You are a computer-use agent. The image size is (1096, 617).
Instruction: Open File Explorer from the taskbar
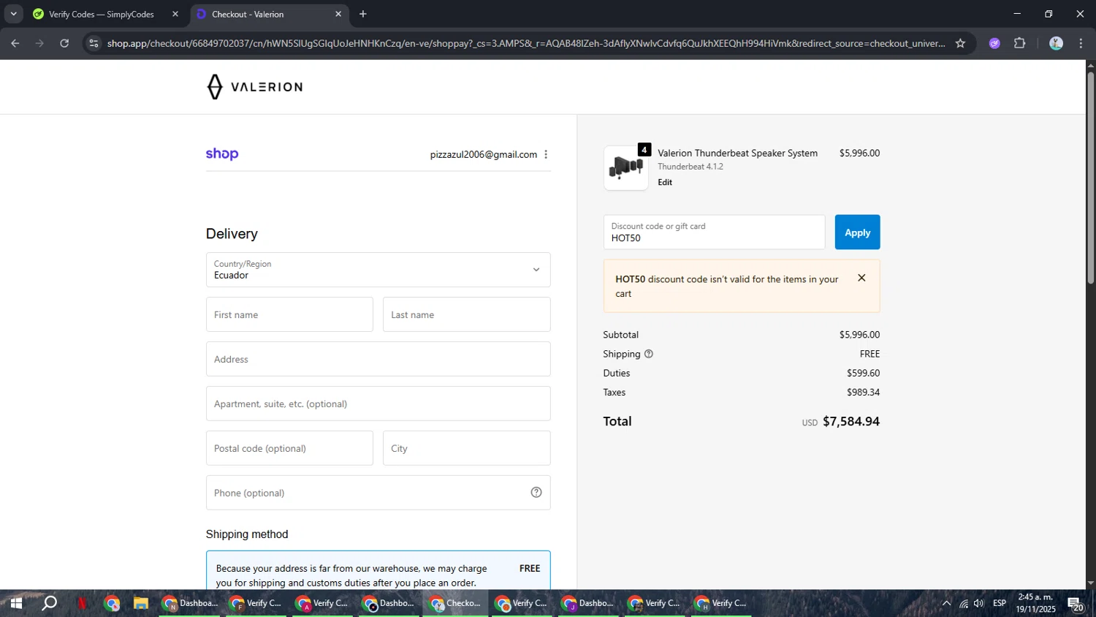[141, 603]
